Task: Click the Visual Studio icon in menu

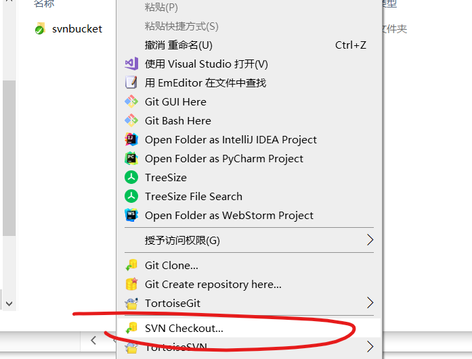Action: coord(131,64)
